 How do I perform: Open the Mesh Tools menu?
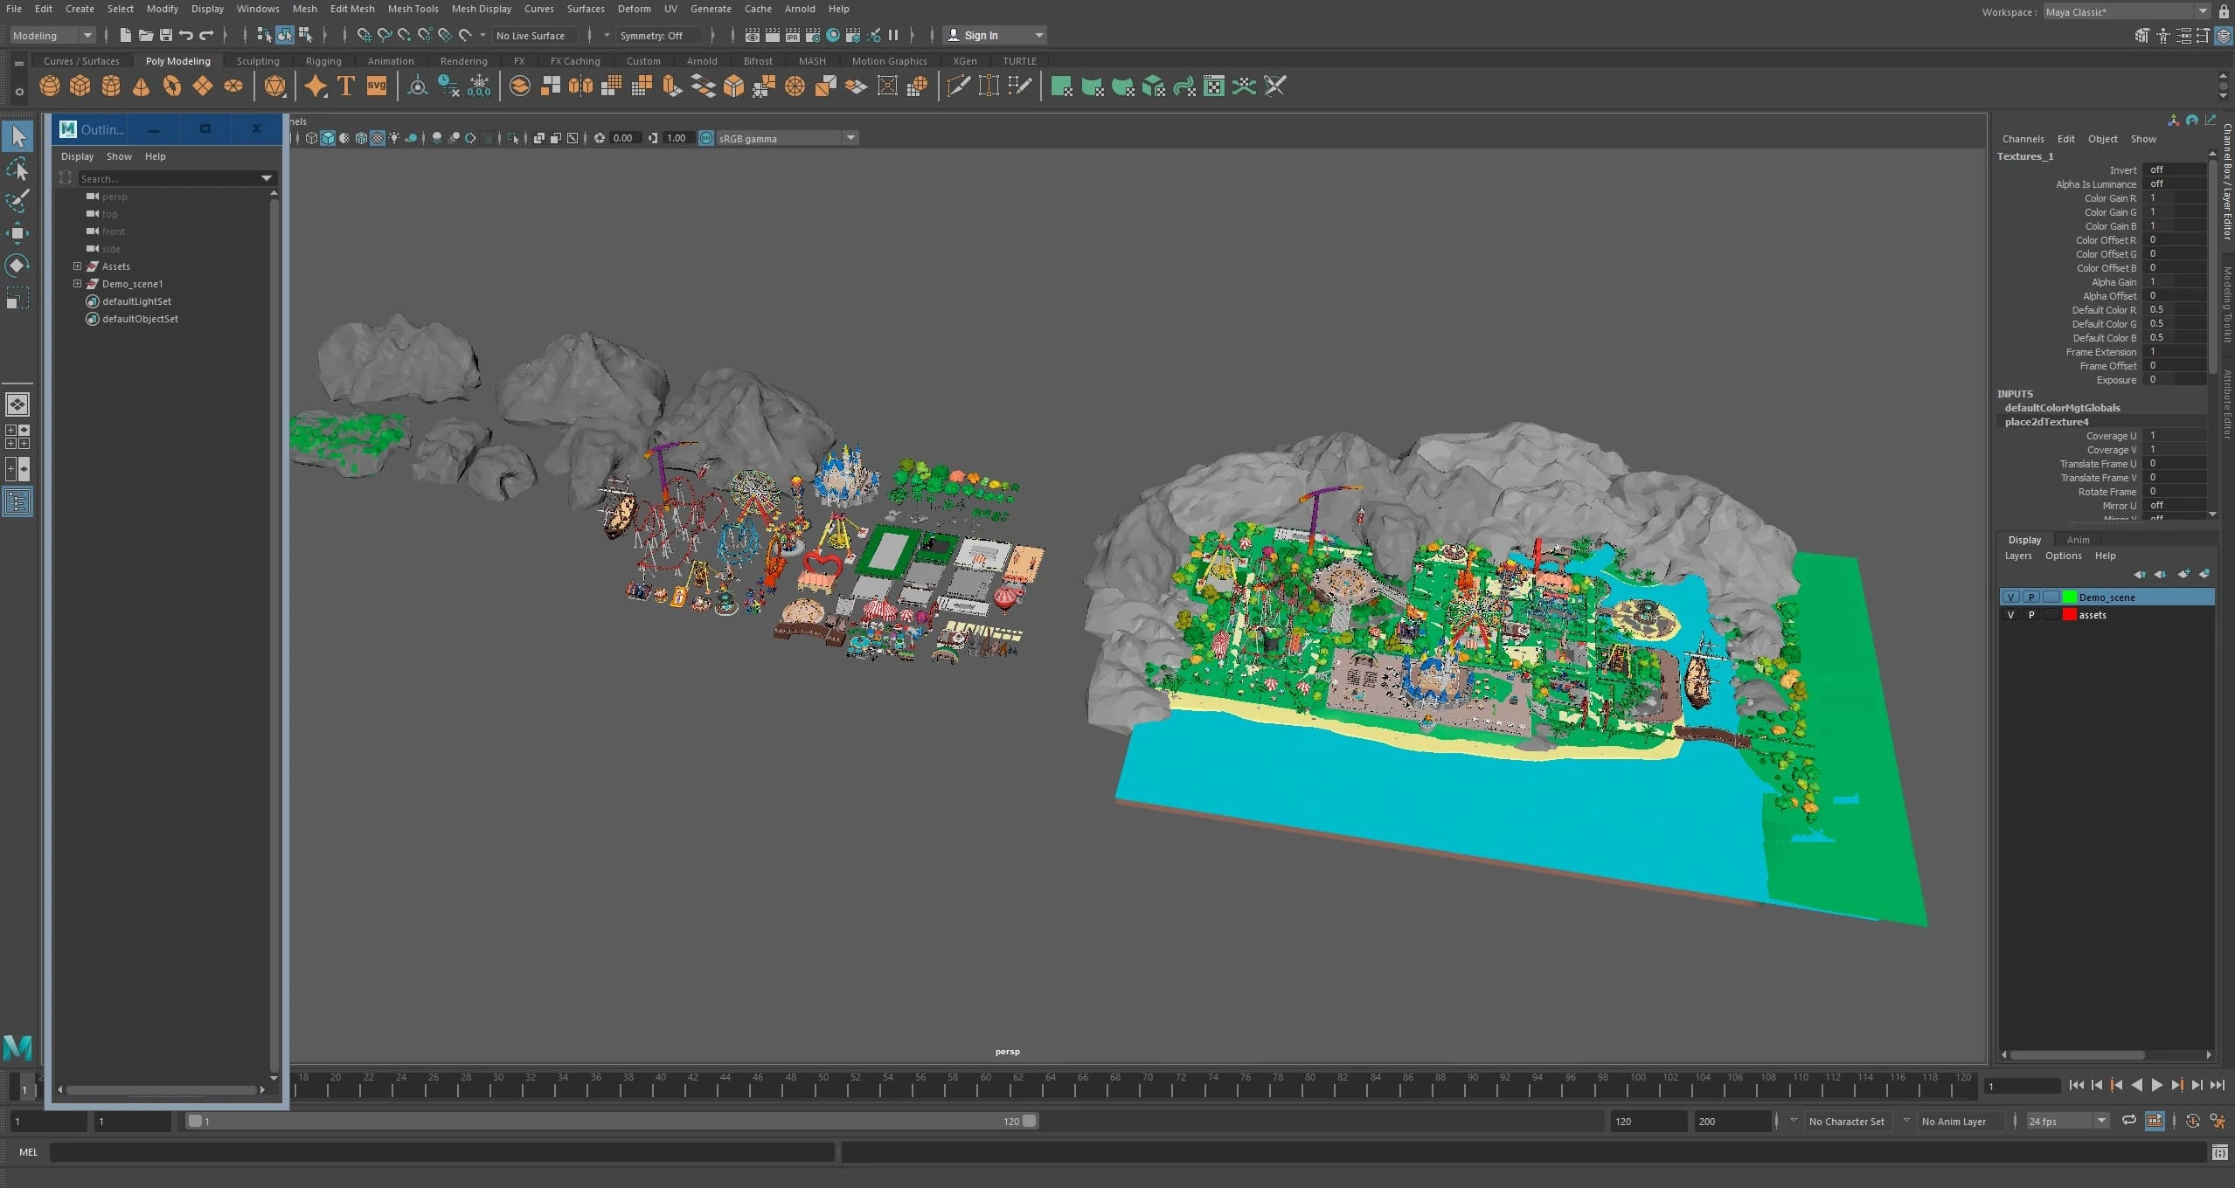413,9
